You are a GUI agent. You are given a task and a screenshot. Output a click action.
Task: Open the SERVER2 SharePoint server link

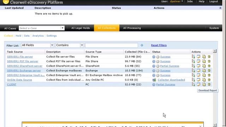tap(25, 66)
